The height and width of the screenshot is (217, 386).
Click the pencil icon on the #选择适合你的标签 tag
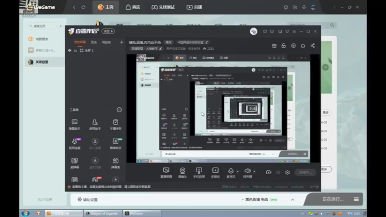click(207, 42)
